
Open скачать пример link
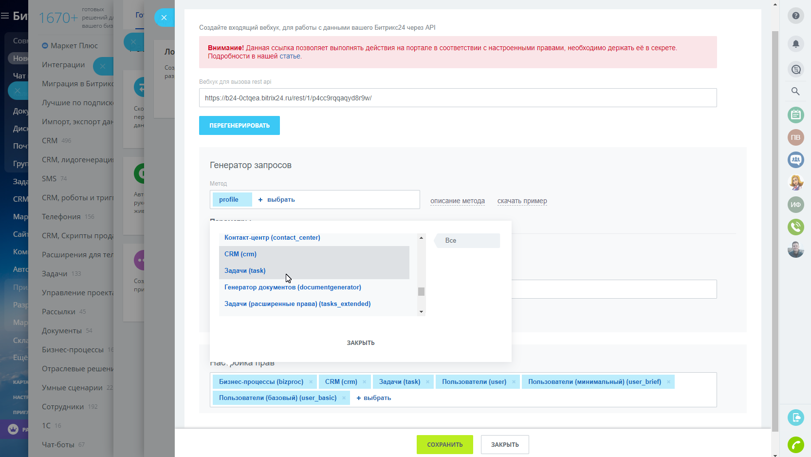click(x=522, y=201)
